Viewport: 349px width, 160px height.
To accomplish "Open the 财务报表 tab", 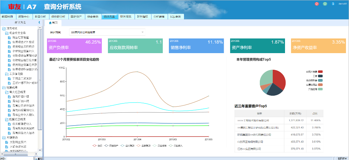I will point(126,16).
